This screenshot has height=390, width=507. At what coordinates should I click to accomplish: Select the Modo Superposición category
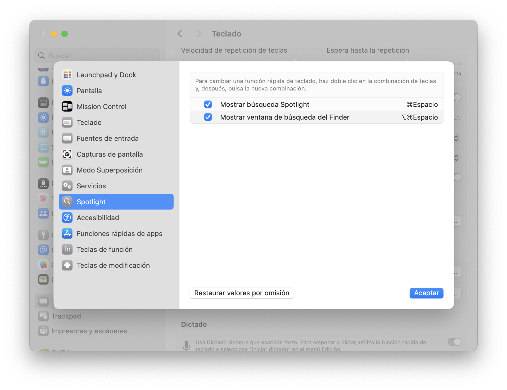point(110,170)
